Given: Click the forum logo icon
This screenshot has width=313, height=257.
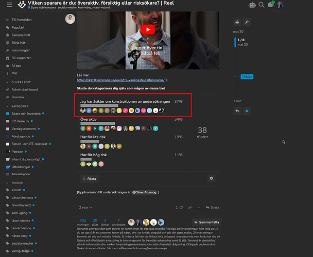Looking at the screenshot, I should tap(21, 5).
